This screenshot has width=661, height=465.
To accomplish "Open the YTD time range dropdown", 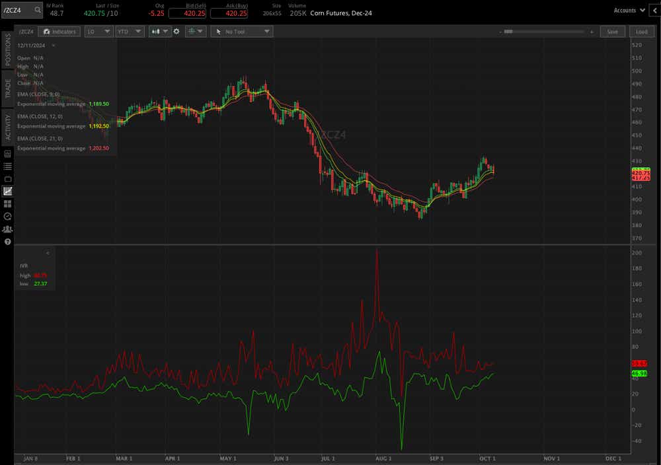I will click(x=130, y=32).
